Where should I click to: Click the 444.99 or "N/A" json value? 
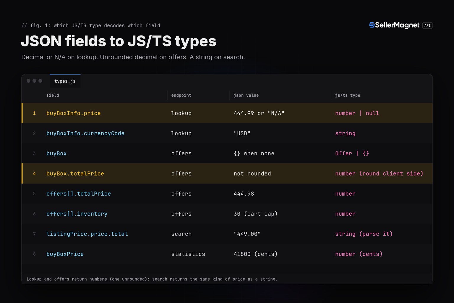coord(259,113)
